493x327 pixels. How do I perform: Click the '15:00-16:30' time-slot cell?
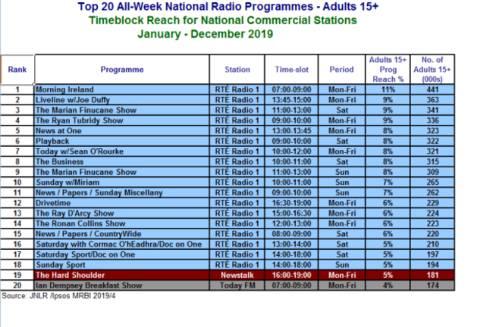(x=291, y=213)
